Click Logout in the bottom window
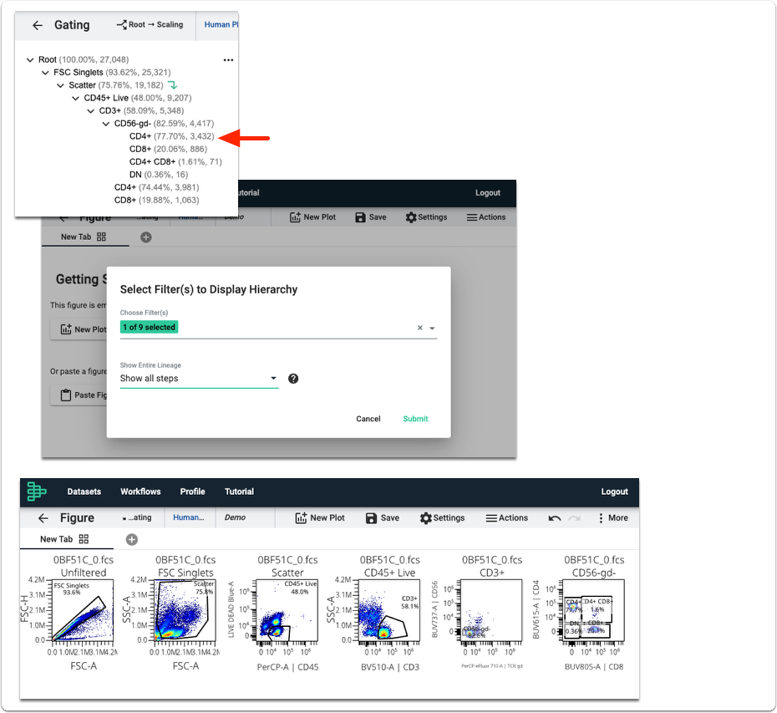 (x=614, y=491)
